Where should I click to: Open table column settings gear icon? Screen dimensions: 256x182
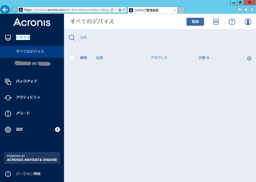pyautogui.click(x=249, y=59)
